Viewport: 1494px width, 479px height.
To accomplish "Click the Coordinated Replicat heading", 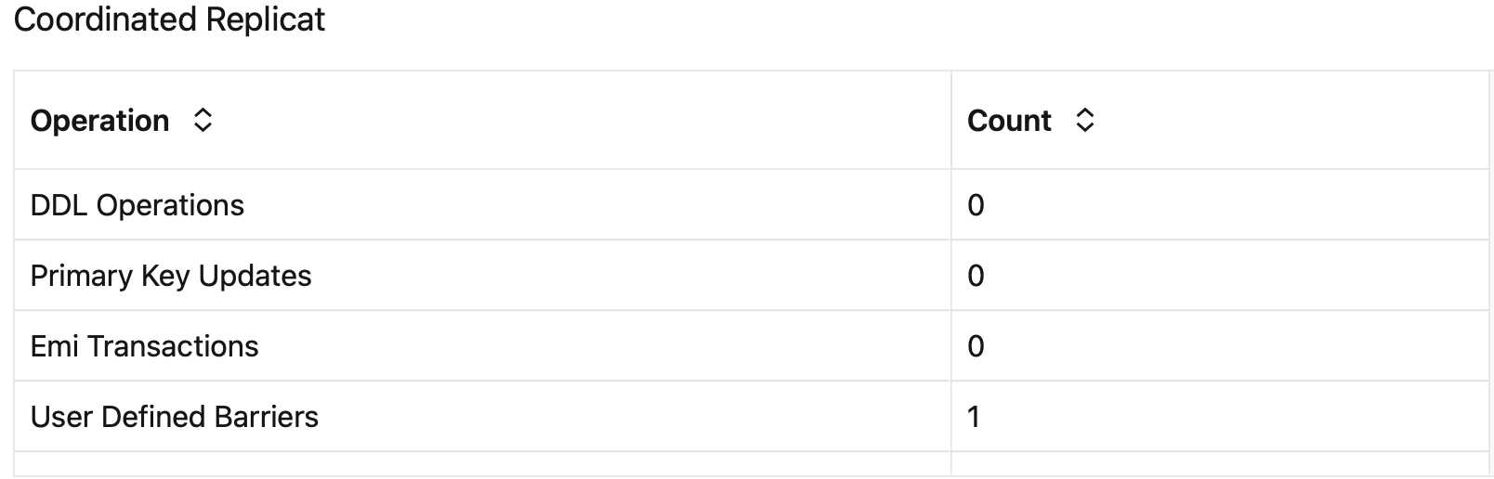I will pos(169,19).
